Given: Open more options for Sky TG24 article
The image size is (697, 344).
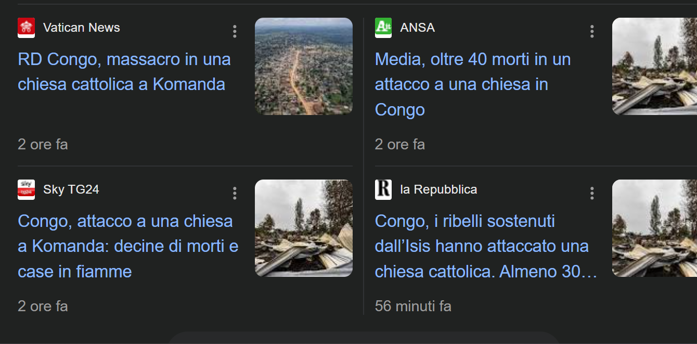Looking at the screenshot, I should [x=235, y=193].
